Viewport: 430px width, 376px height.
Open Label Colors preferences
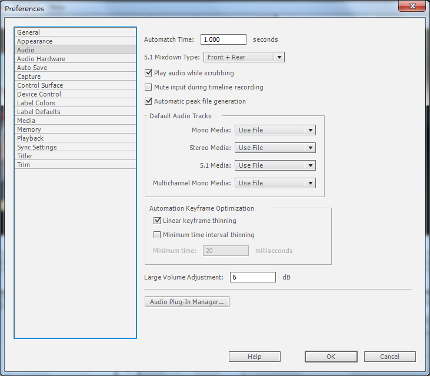(x=75, y=102)
